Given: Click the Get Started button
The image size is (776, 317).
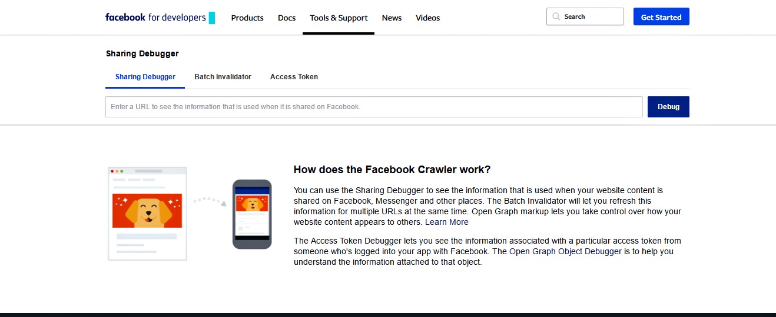Looking at the screenshot, I should click(661, 16).
